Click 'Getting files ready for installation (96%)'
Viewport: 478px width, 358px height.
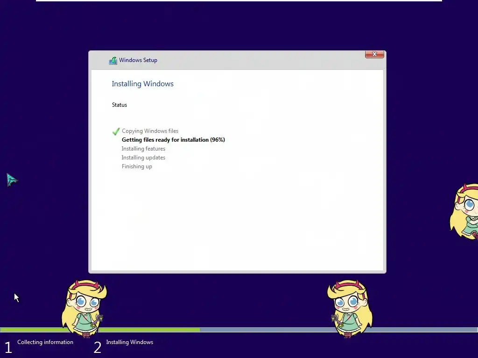click(x=173, y=140)
